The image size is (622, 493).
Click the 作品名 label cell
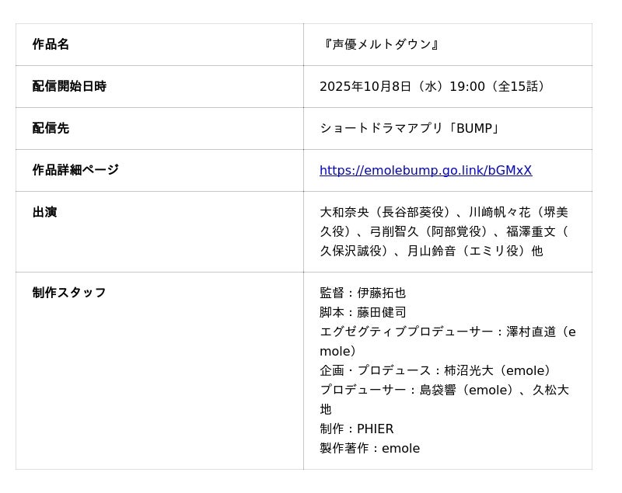tap(51, 44)
